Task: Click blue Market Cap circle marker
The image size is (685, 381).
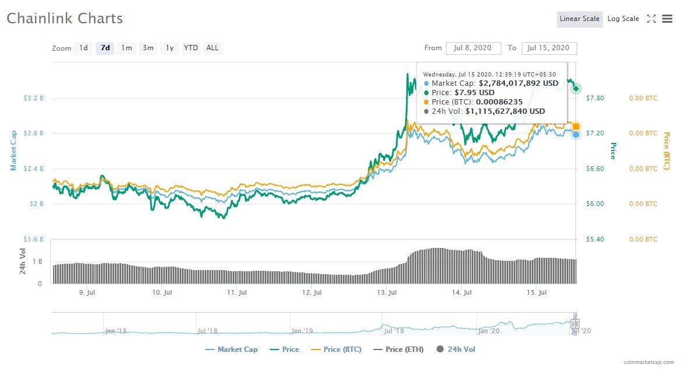Action: [576, 135]
